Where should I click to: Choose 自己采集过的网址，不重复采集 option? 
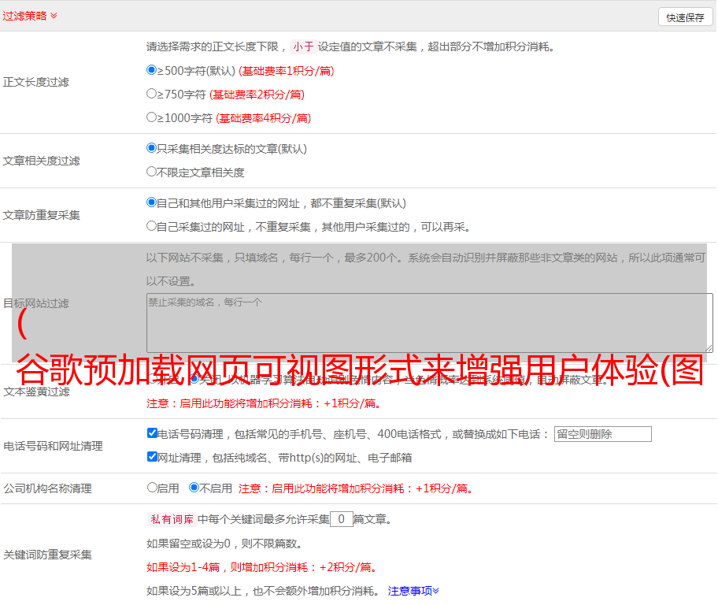point(152,226)
